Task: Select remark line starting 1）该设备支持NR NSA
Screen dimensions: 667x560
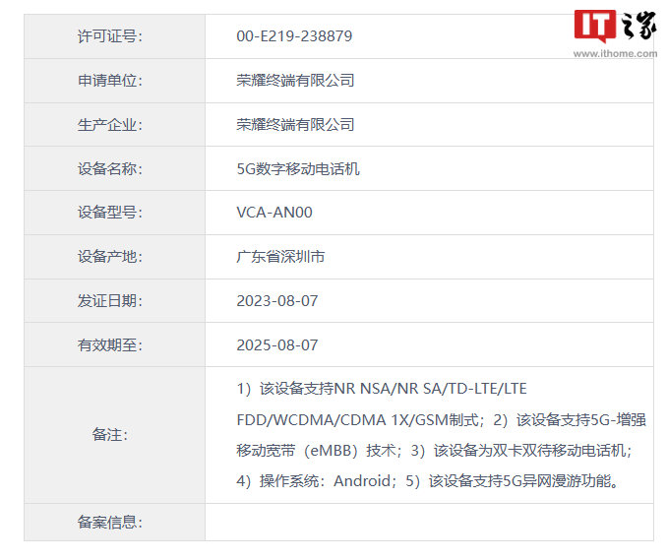Action: (x=382, y=389)
